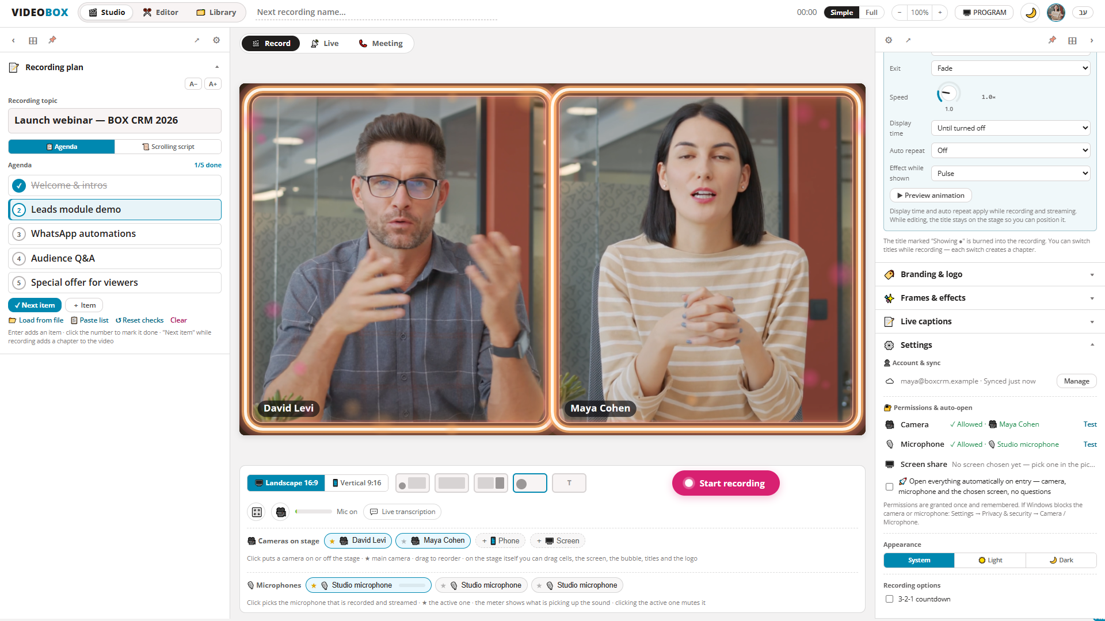Select the picture-in-picture bubble layout

pyautogui.click(x=413, y=483)
